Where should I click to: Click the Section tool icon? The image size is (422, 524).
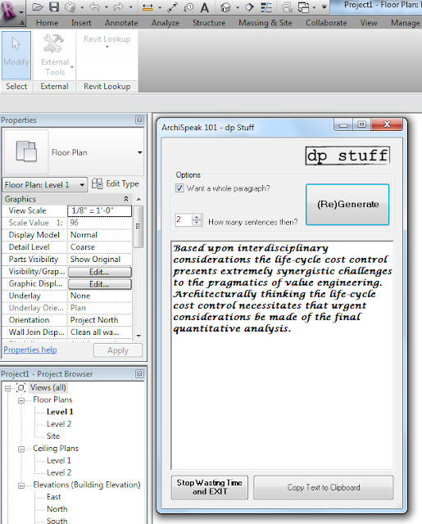click(249, 7)
